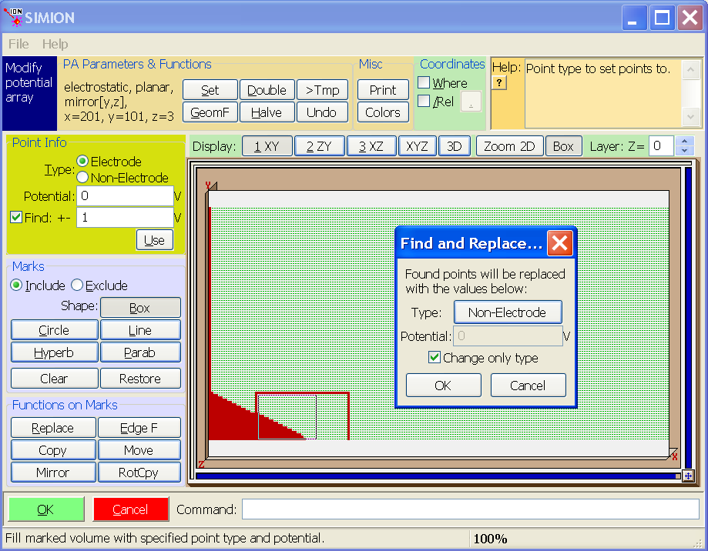Click the small dot button beside /Rel
The image size is (708, 551).
[x=471, y=102]
